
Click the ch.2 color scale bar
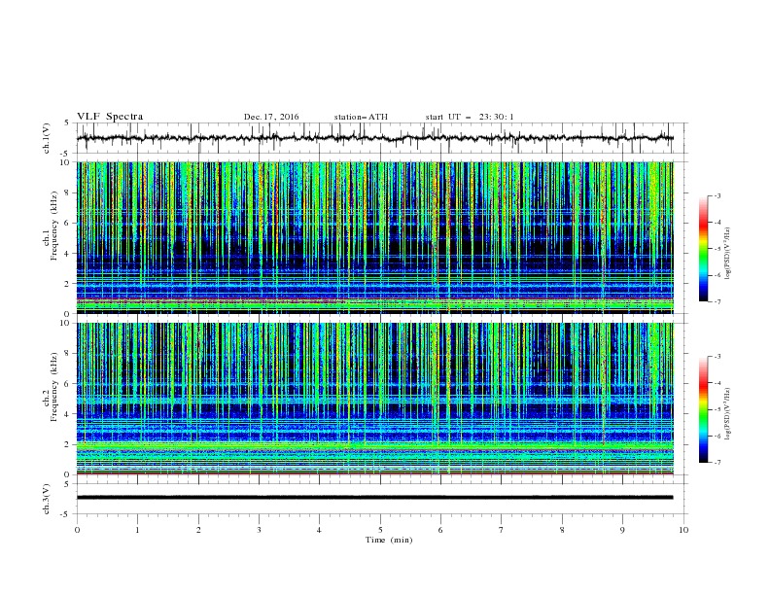(x=703, y=409)
